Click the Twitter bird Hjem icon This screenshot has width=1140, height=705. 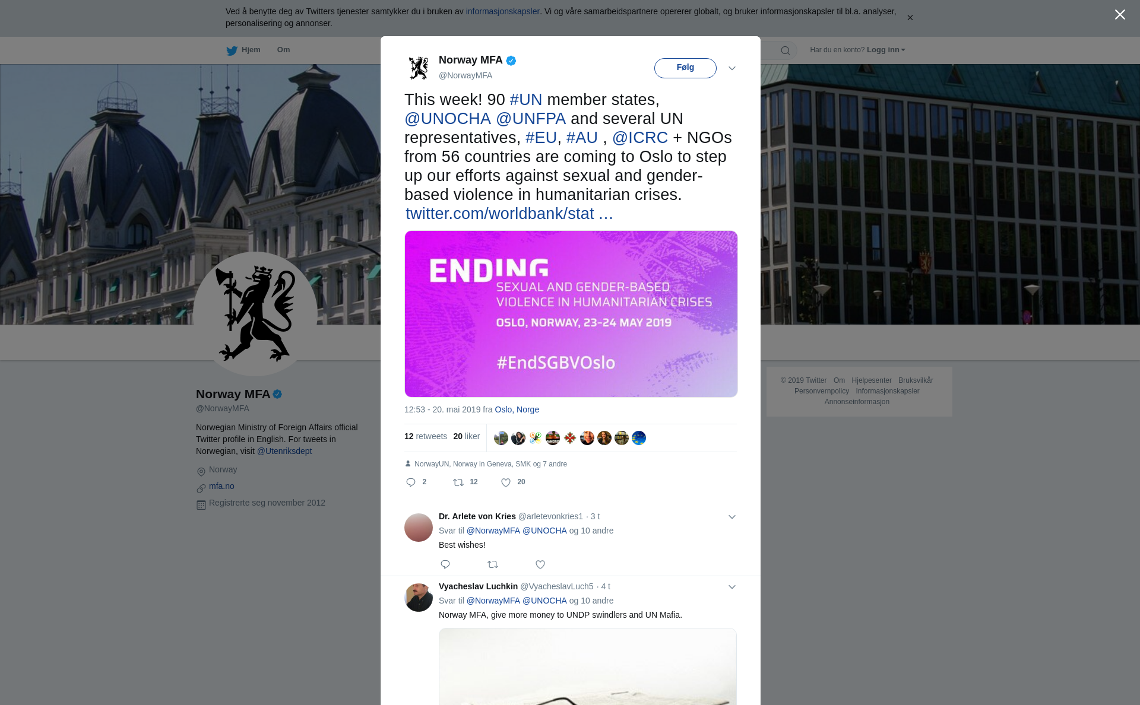click(232, 50)
